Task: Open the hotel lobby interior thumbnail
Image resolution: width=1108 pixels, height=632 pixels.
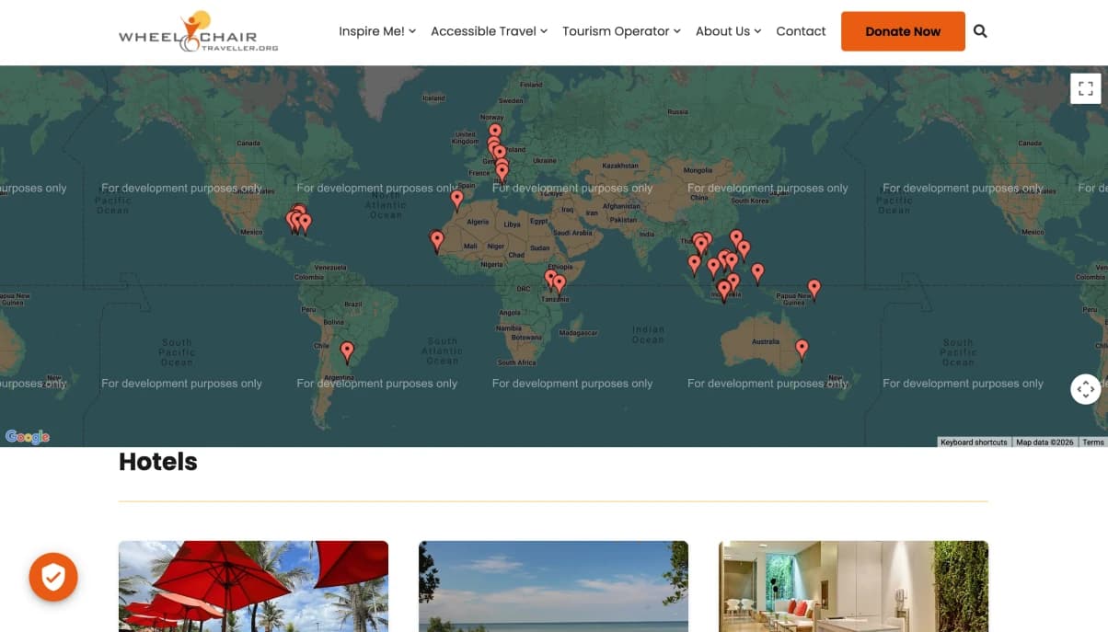Action: point(853,586)
